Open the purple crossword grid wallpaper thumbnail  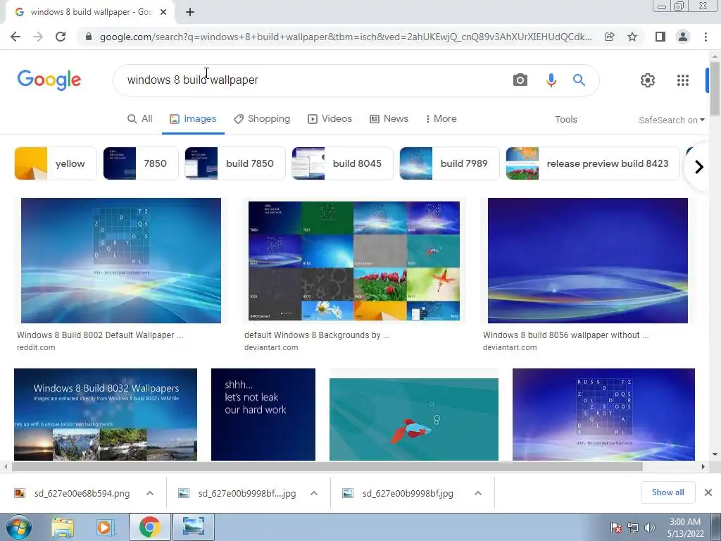click(x=603, y=414)
